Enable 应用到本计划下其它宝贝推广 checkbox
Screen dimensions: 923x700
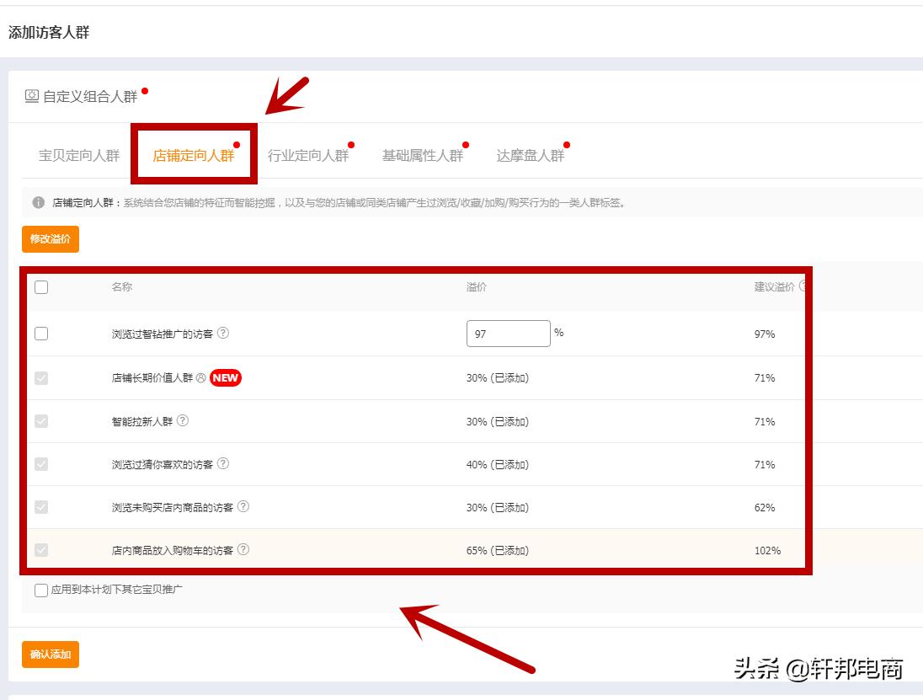click(41, 590)
